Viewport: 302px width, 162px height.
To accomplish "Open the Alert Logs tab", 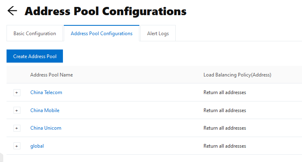I will click(158, 34).
